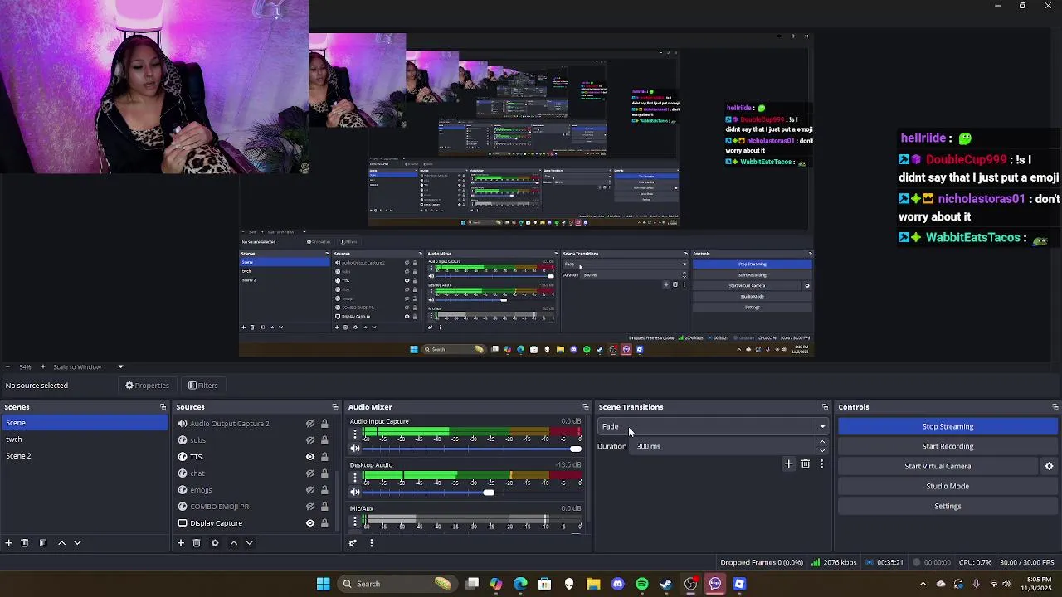
Task: Hide the Display Capture source
Action: tap(310, 523)
